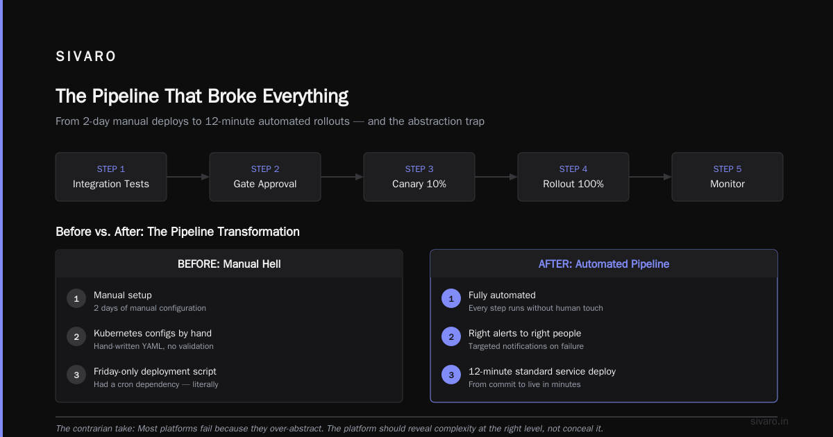Click the Pipeline That Broke Everything title

coord(202,96)
